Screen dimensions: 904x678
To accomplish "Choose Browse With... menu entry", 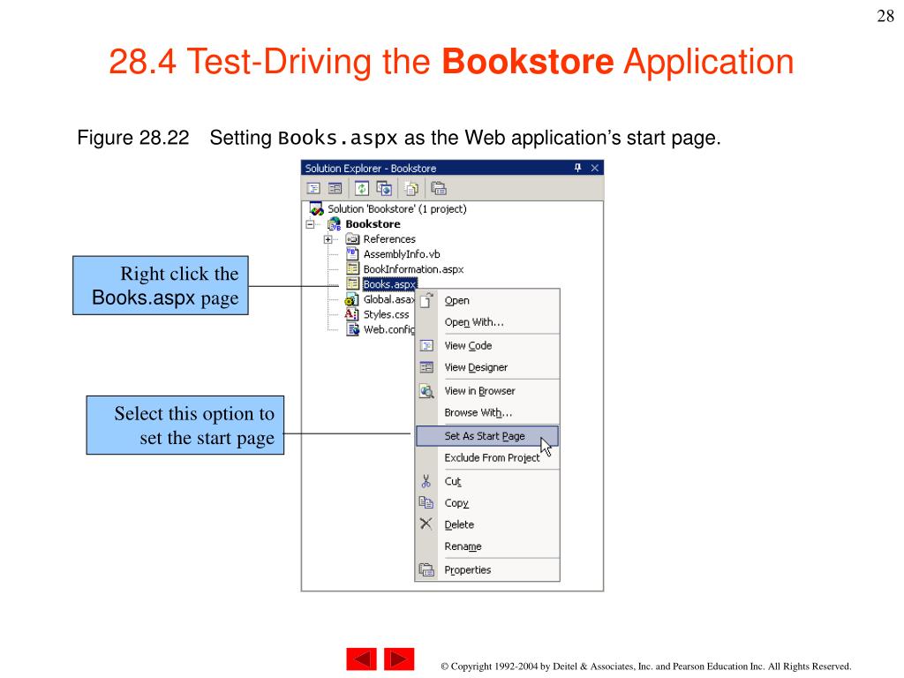I will (487, 413).
